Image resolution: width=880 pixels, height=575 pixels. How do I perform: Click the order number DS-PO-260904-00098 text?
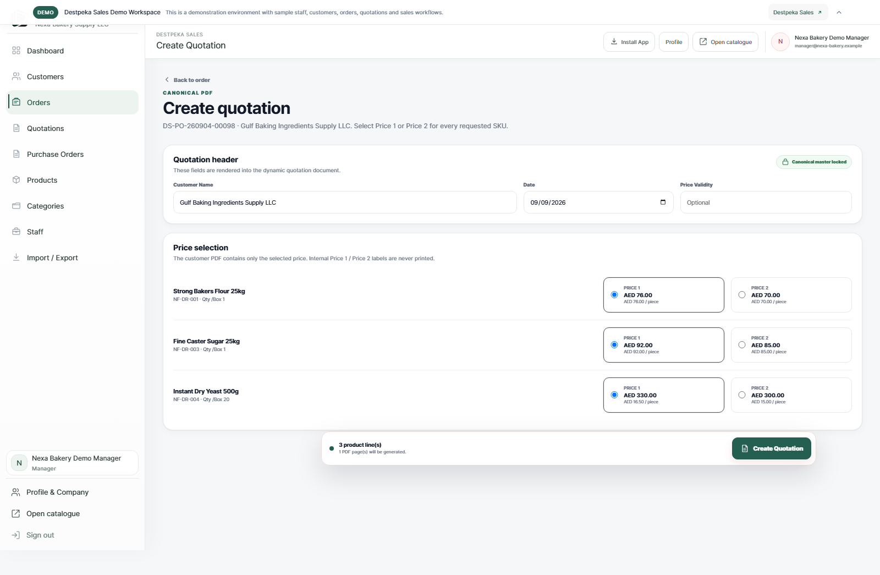coord(199,126)
